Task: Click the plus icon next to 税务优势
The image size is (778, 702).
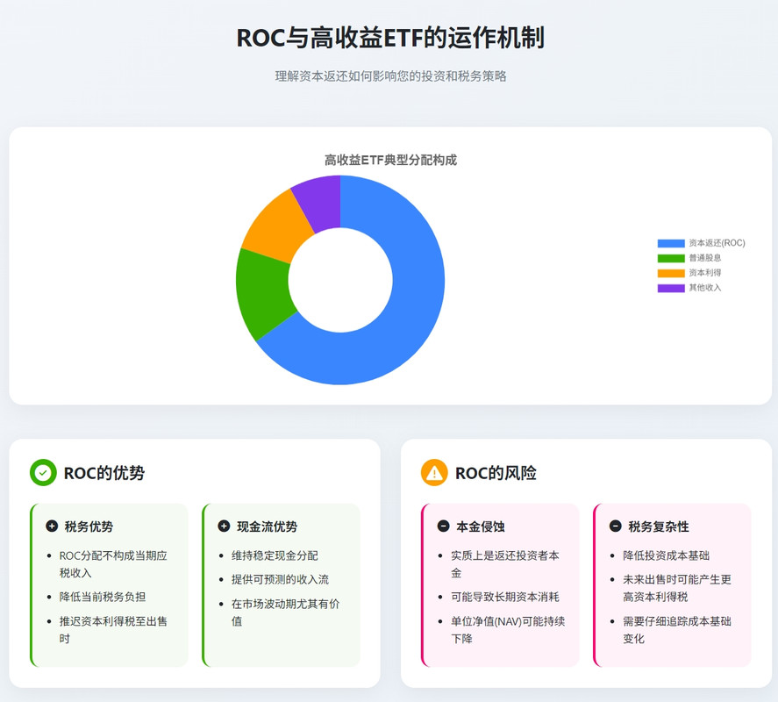Action: click(x=52, y=526)
